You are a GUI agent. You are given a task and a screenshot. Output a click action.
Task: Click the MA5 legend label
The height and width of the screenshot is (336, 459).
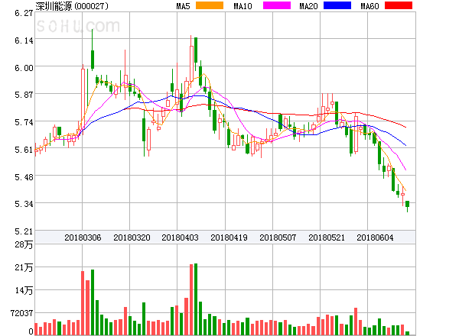coord(183,6)
